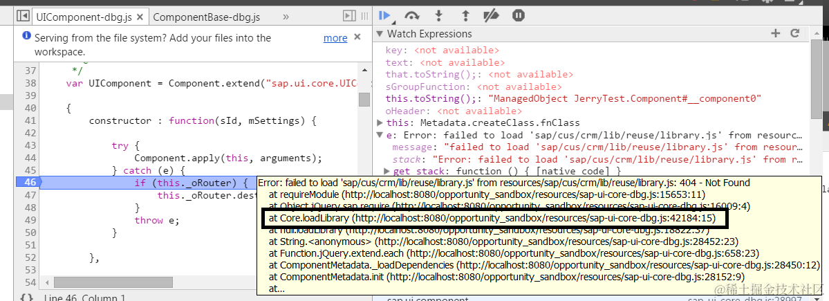Deactivate breakpoints toggle
Viewport: 829px width, 301px height.
point(492,16)
